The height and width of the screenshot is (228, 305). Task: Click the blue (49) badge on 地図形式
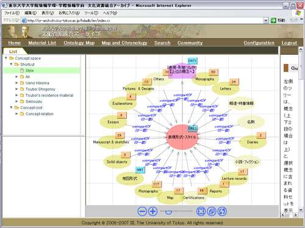coord(140,169)
